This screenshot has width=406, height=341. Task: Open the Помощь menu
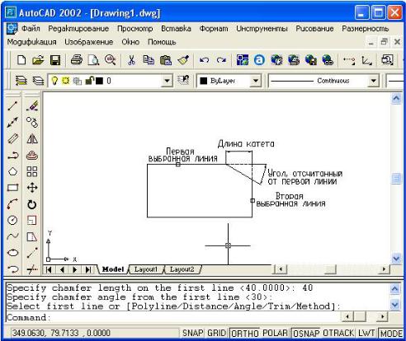(162, 42)
